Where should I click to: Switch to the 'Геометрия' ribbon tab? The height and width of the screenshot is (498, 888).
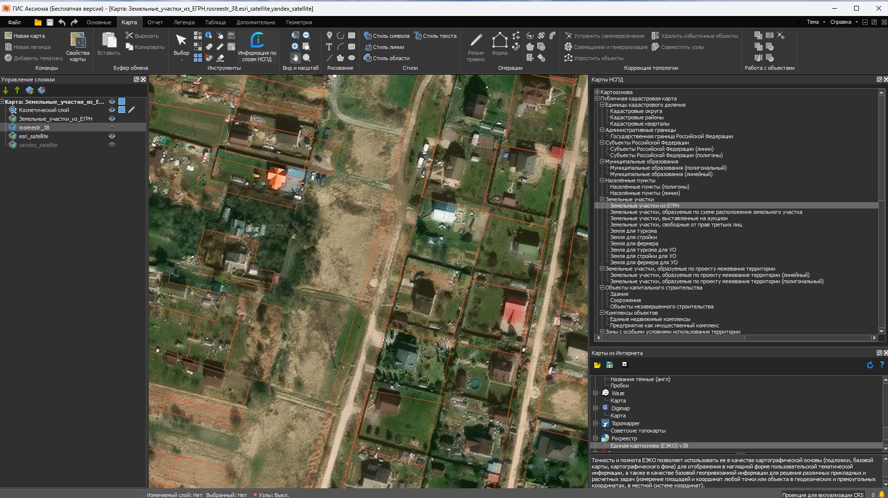(x=299, y=22)
